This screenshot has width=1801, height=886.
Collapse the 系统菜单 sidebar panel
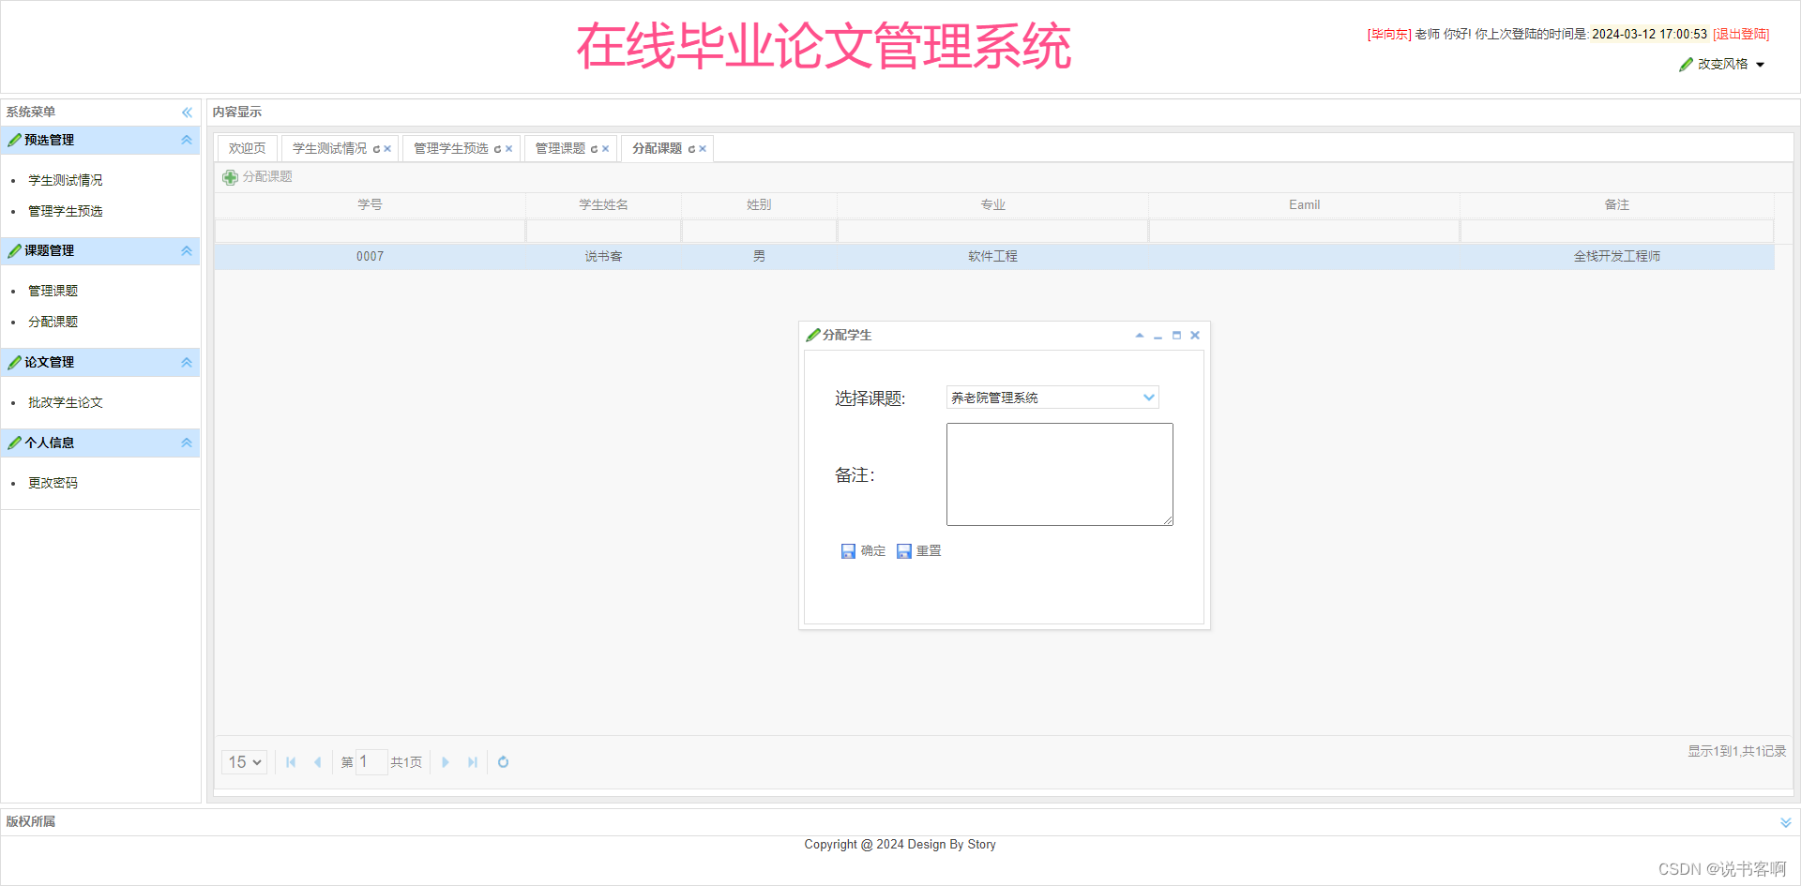187,113
